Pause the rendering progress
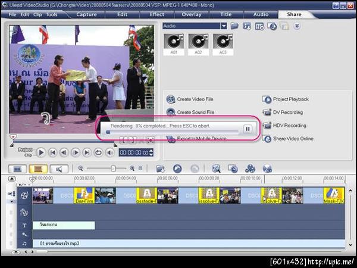 pos(248,129)
